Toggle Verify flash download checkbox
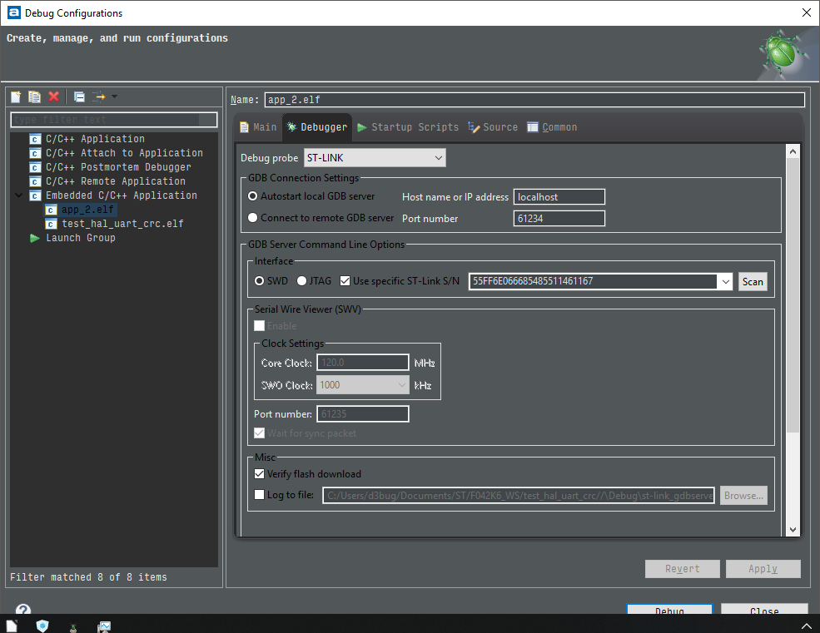Image resolution: width=820 pixels, height=633 pixels. point(260,474)
